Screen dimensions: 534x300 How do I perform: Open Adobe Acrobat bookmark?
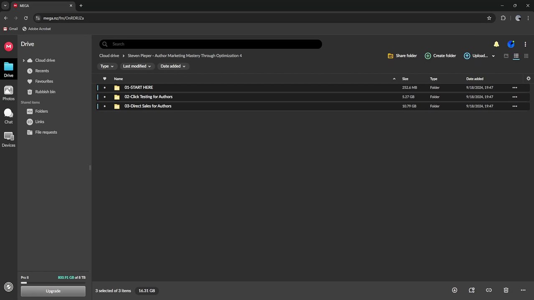click(37, 29)
